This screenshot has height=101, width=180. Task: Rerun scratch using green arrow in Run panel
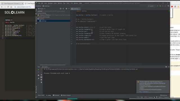(x=39, y=70)
